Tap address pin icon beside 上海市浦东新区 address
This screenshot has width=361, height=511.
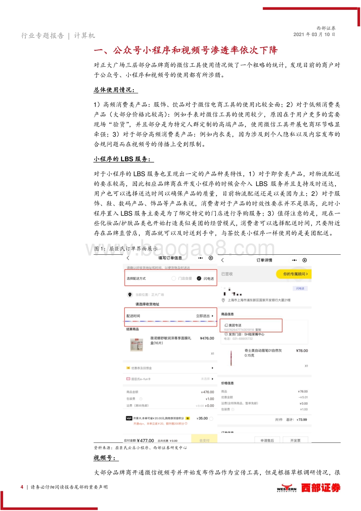coord(223,300)
